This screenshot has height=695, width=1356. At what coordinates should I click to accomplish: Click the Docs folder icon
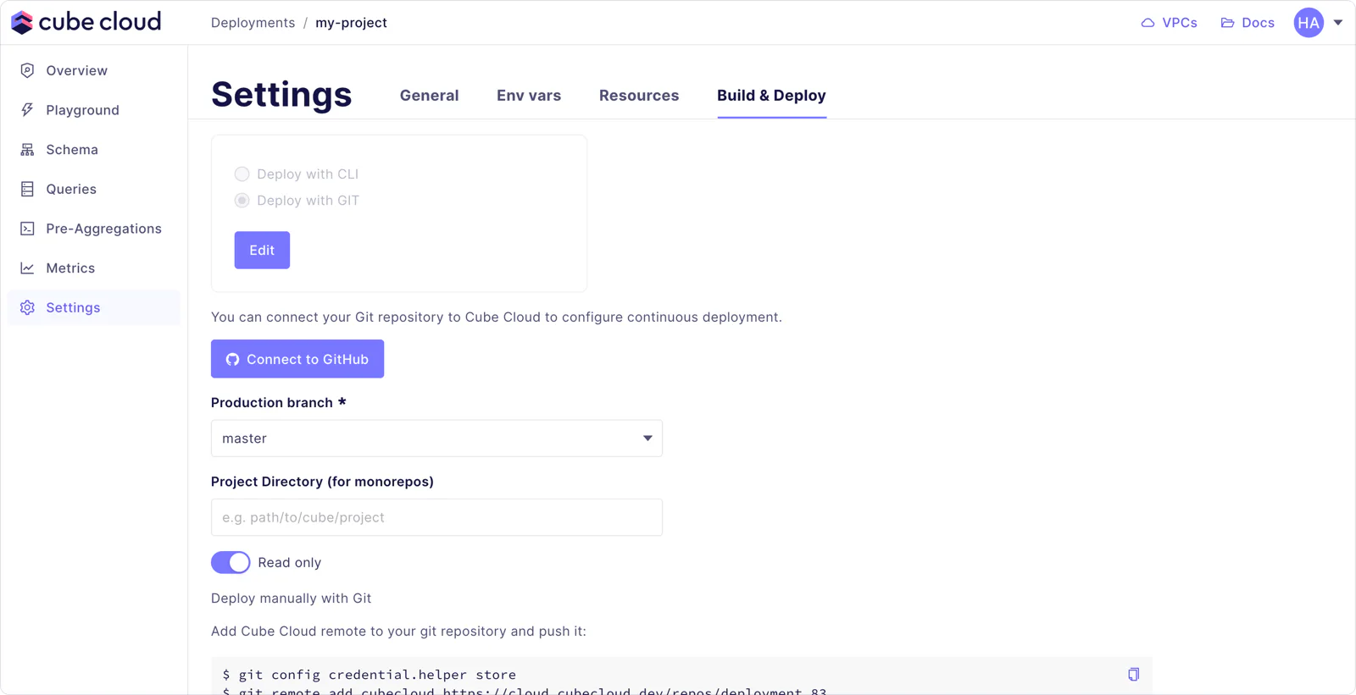pyautogui.click(x=1227, y=23)
